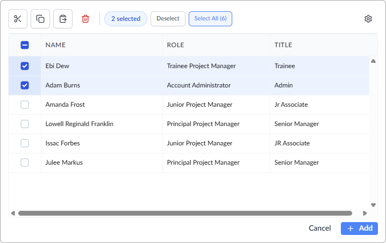Check the Issac Forbes row checkbox
The image size is (386, 243).
[x=25, y=143]
